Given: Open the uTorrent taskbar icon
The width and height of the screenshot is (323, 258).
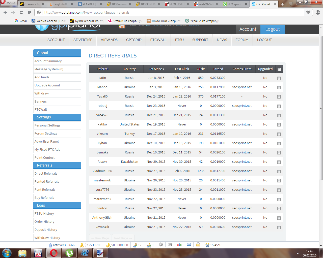Looking at the screenshot, I should 69,253.
